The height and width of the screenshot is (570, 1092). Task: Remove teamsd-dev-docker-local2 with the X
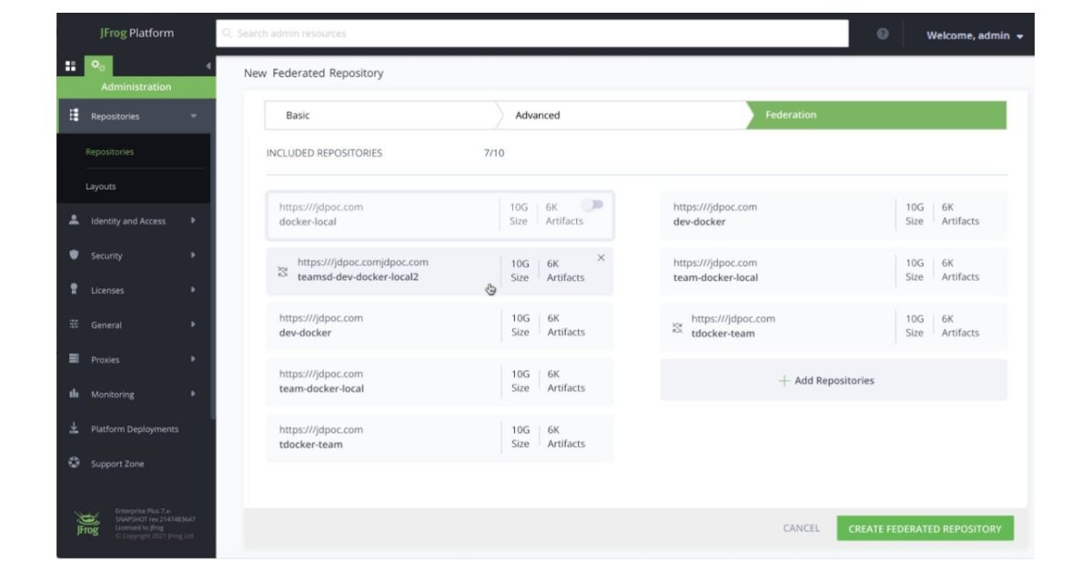pyautogui.click(x=601, y=258)
